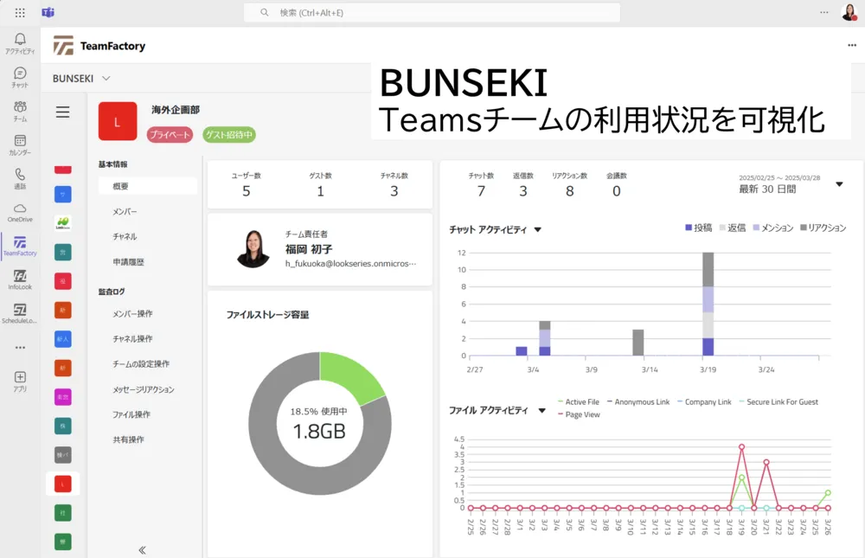
Task: Select the TeamFactory app in the rail
Action: coord(20,246)
